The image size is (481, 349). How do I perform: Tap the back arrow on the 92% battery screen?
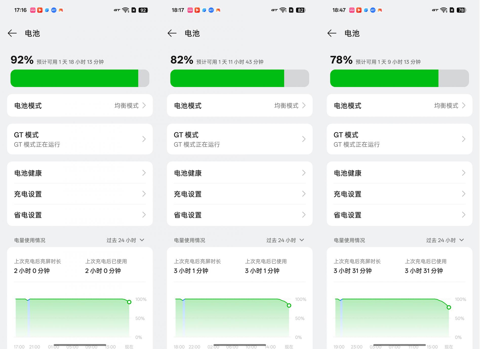(12, 33)
